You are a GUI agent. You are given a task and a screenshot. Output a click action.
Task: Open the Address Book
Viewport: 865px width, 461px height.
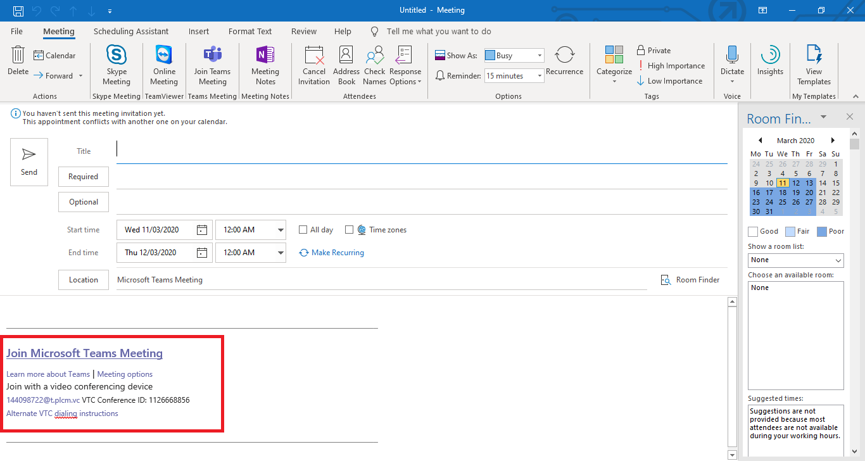tap(346, 65)
